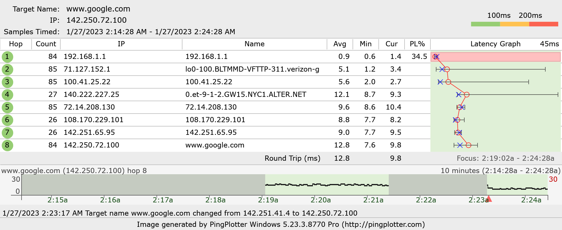Click the Focus: 2:19:02a - 2:24:28a text
Screen dimensions: 562x230
pyautogui.click(x=505, y=158)
